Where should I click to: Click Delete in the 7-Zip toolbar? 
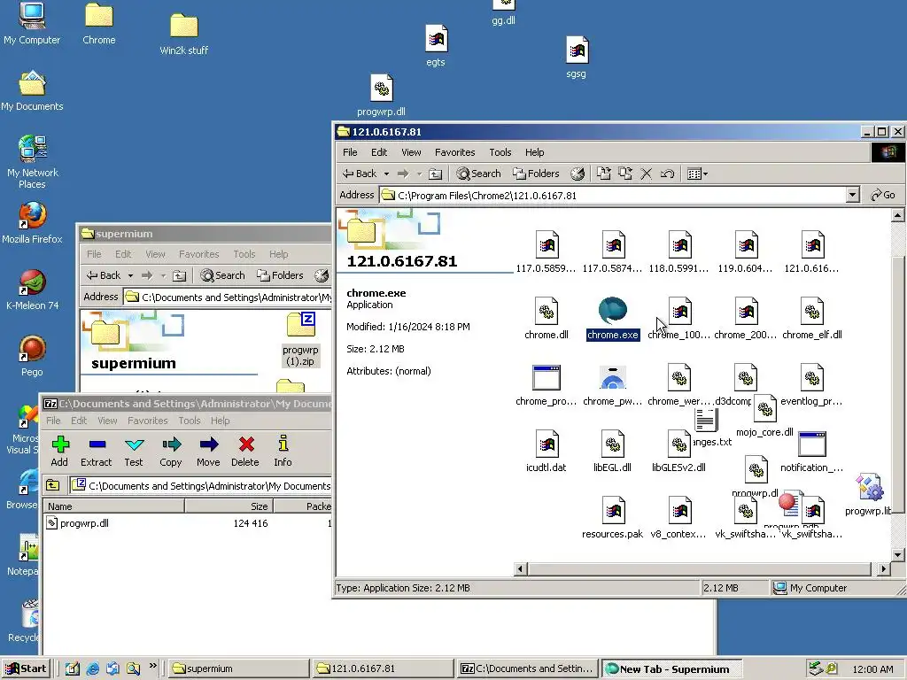click(x=245, y=451)
